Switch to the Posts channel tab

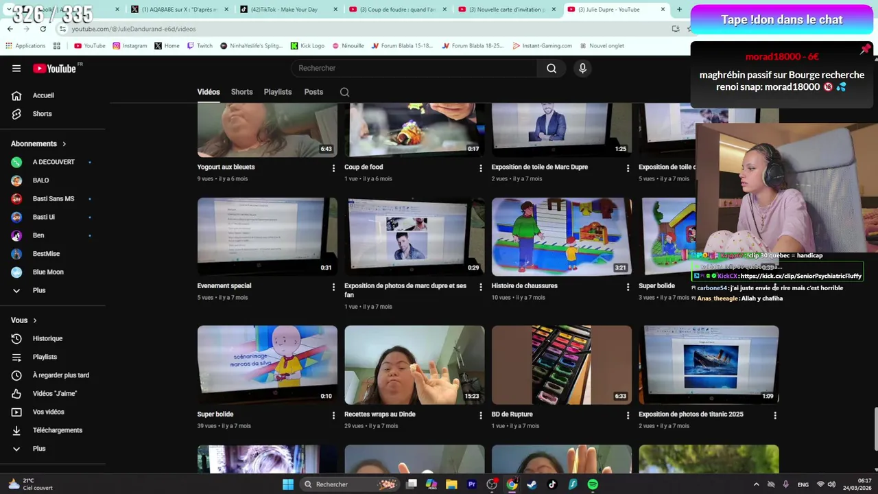[x=313, y=92]
